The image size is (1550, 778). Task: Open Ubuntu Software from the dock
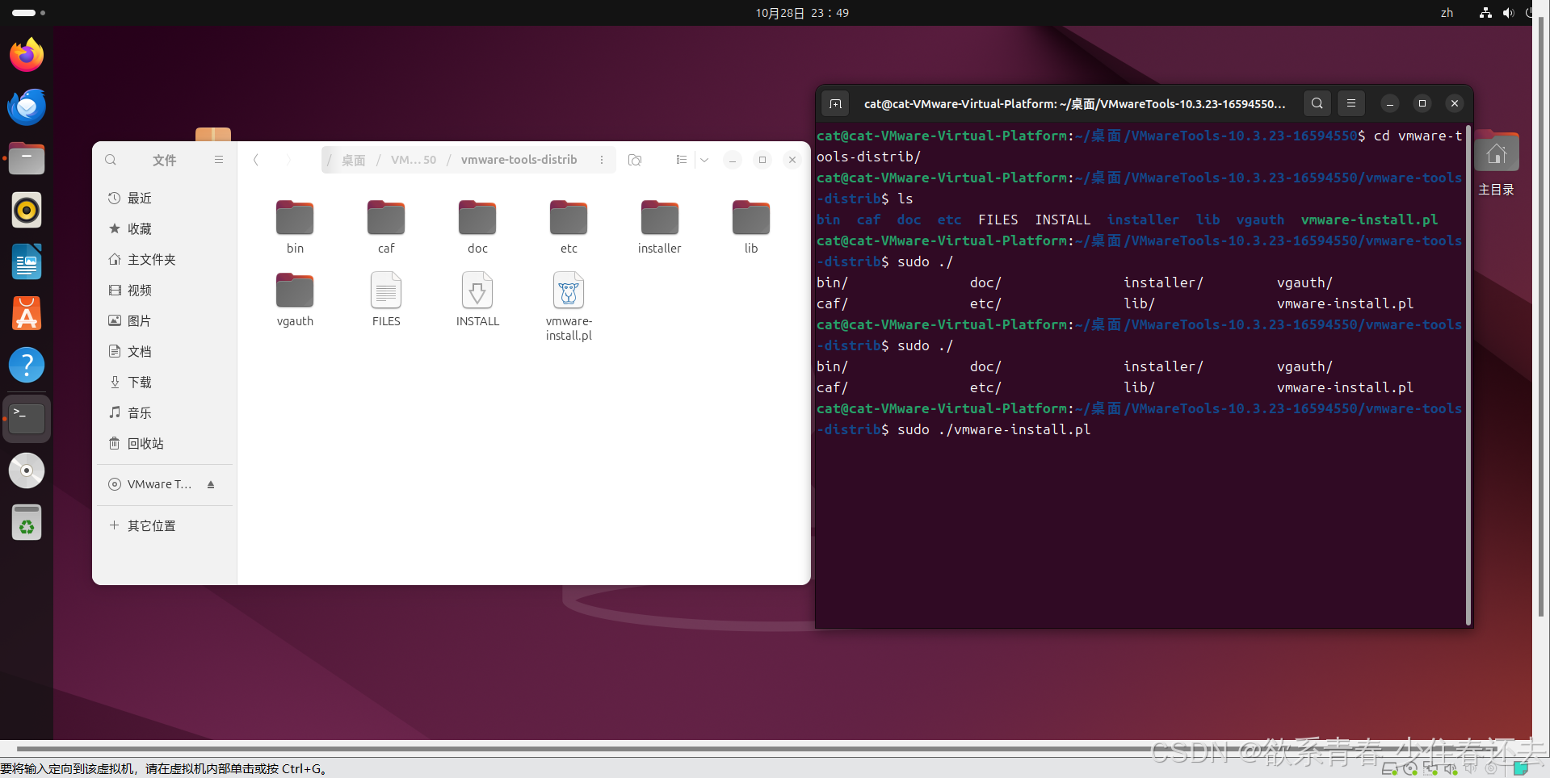26,313
